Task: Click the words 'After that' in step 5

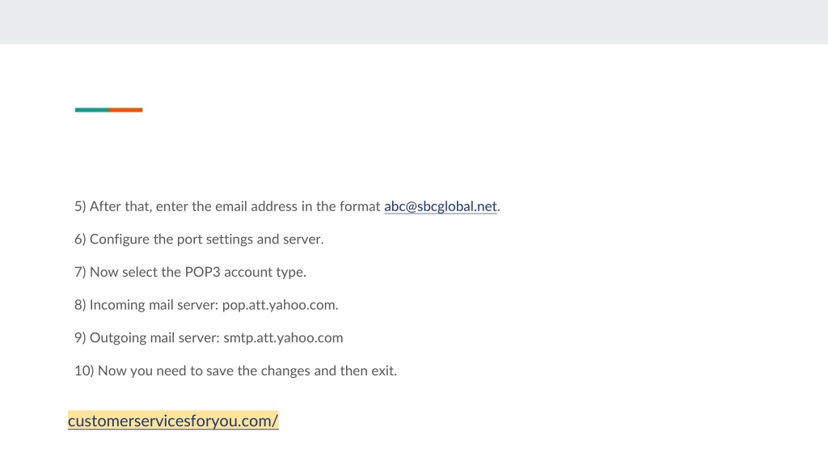Action: [120, 206]
